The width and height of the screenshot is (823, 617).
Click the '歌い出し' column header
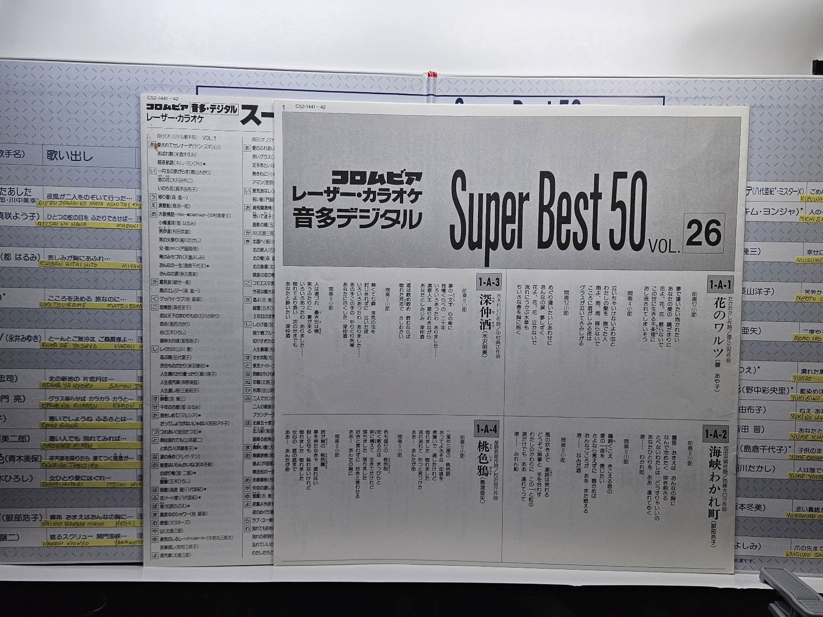pyautogui.click(x=70, y=155)
